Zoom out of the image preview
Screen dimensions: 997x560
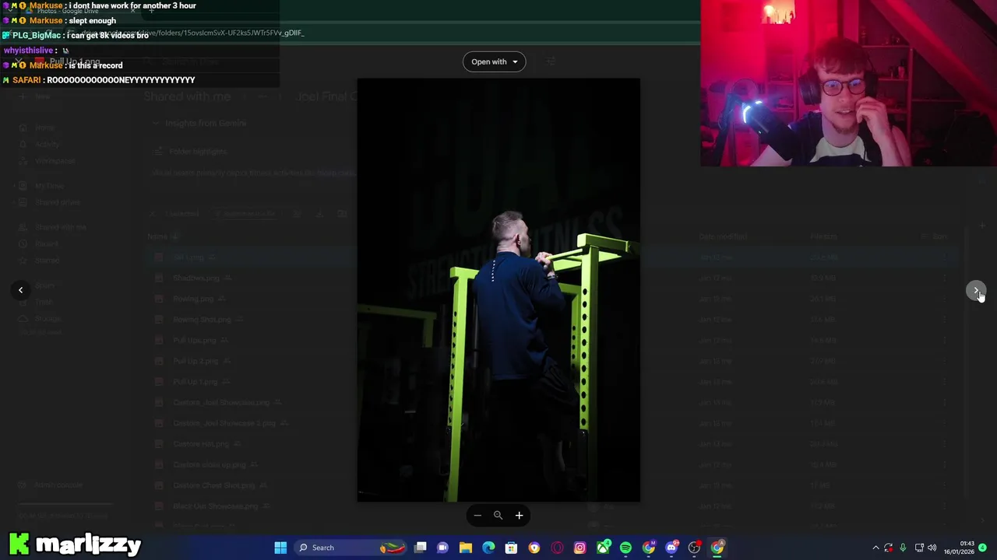point(477,515)
